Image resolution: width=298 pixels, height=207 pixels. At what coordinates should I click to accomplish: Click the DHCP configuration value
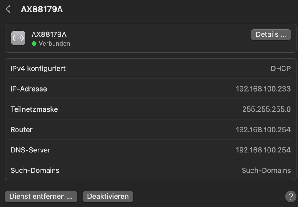pyautogui.click(x=280, y=69)
